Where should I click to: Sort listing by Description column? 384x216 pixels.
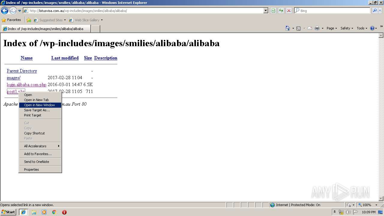pos(106,58)
